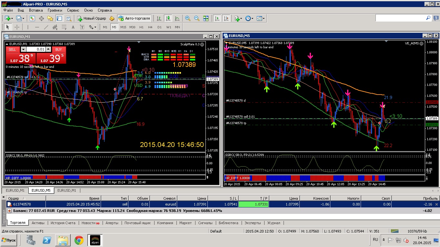Open the Файл menu
This screenshot has height=247, width=440.
[8, 10]
